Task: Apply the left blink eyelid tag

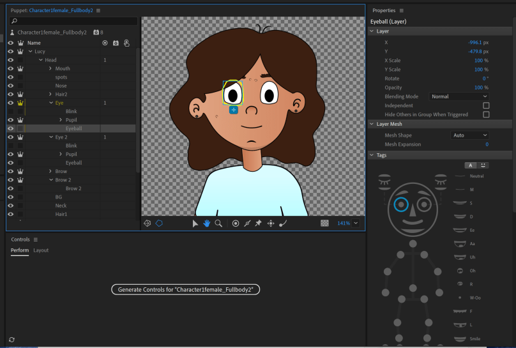Action: pos(384,182)
